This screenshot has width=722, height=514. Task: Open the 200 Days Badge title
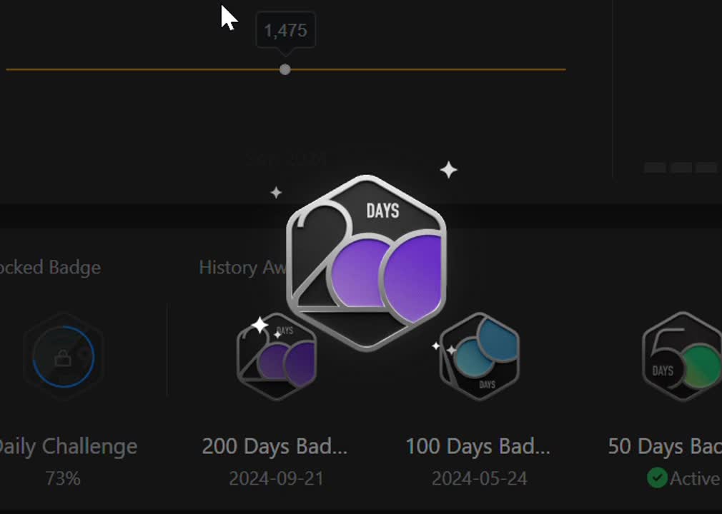pyautogui.click(x=275, y=446)
